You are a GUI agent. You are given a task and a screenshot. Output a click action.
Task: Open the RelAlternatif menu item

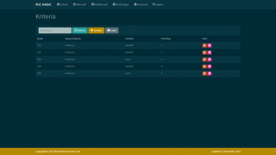click(99, 5)
